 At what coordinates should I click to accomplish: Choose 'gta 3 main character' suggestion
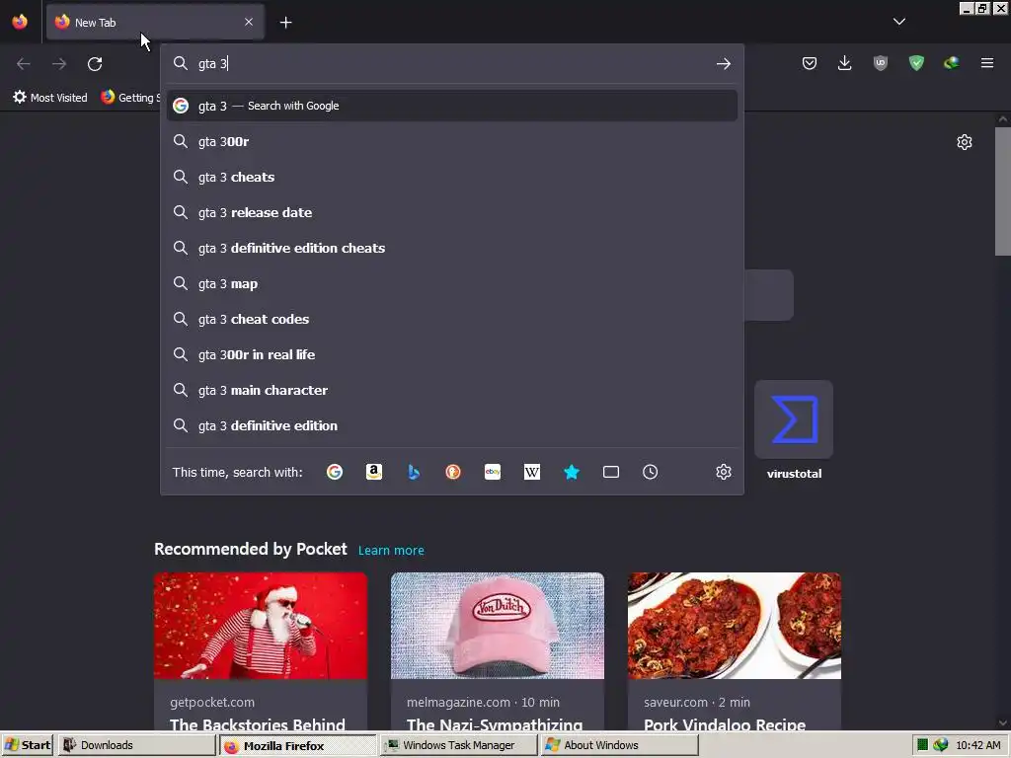(x=452, y=390)
